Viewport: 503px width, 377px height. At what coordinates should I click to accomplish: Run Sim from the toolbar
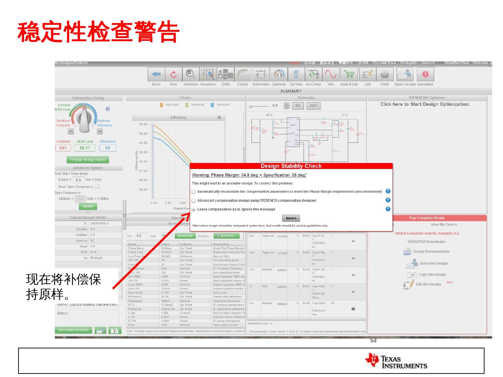pyautogui.click(x=331, y=74)
